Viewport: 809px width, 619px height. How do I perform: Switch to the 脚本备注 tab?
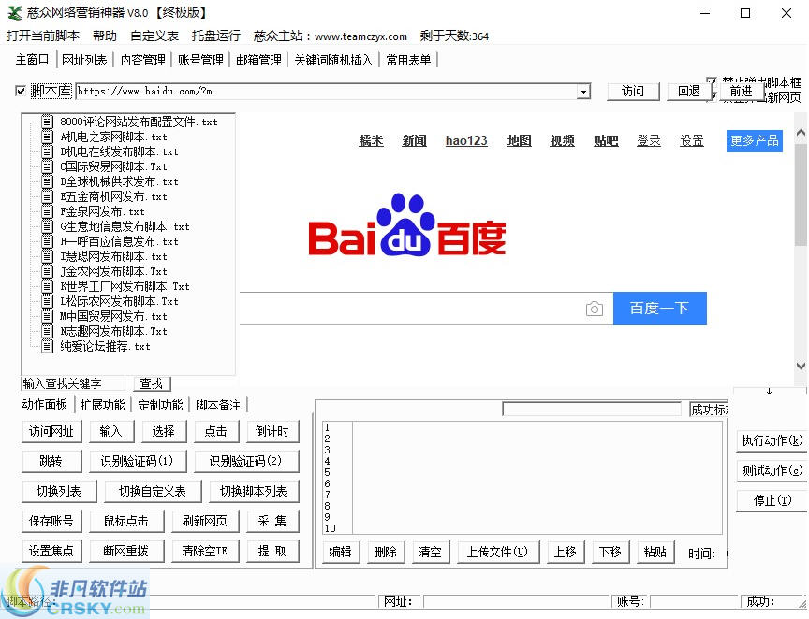point(218,405)
